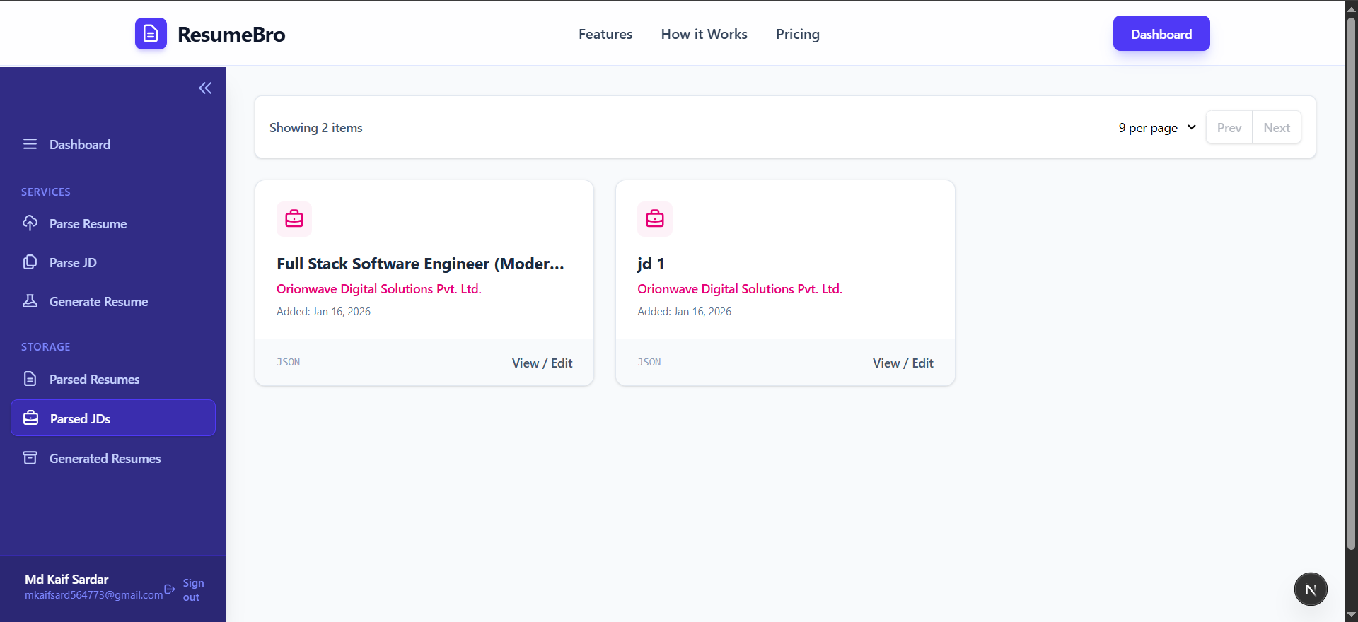Image resolution: width=1358 pixels, height=622 pixels.
Task: Open the 9 per page dropdown
Action: coord(1156,128)
